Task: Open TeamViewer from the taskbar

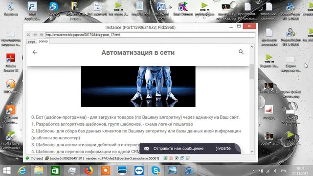Action: tap(139, 171)
